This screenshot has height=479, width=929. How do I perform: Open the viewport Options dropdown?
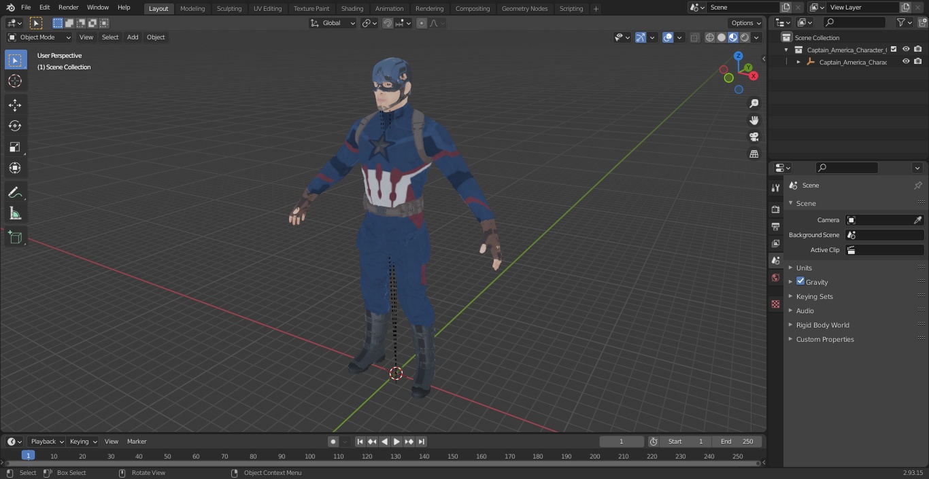click(746, 23)
